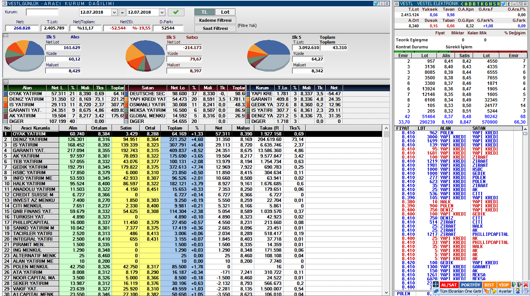Click the yellow 'G' shortcut letter in VESTL title bar
This screenshot has height=296, width=530.
[486, 4]
